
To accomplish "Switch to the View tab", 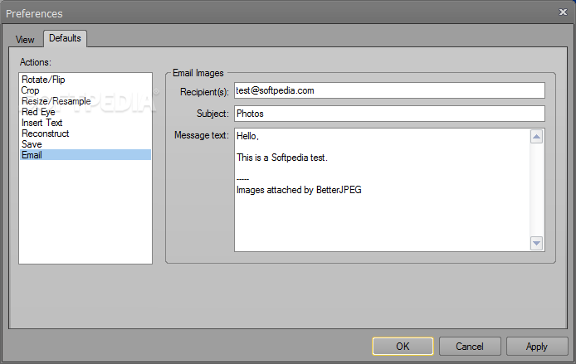I will 25,40.
